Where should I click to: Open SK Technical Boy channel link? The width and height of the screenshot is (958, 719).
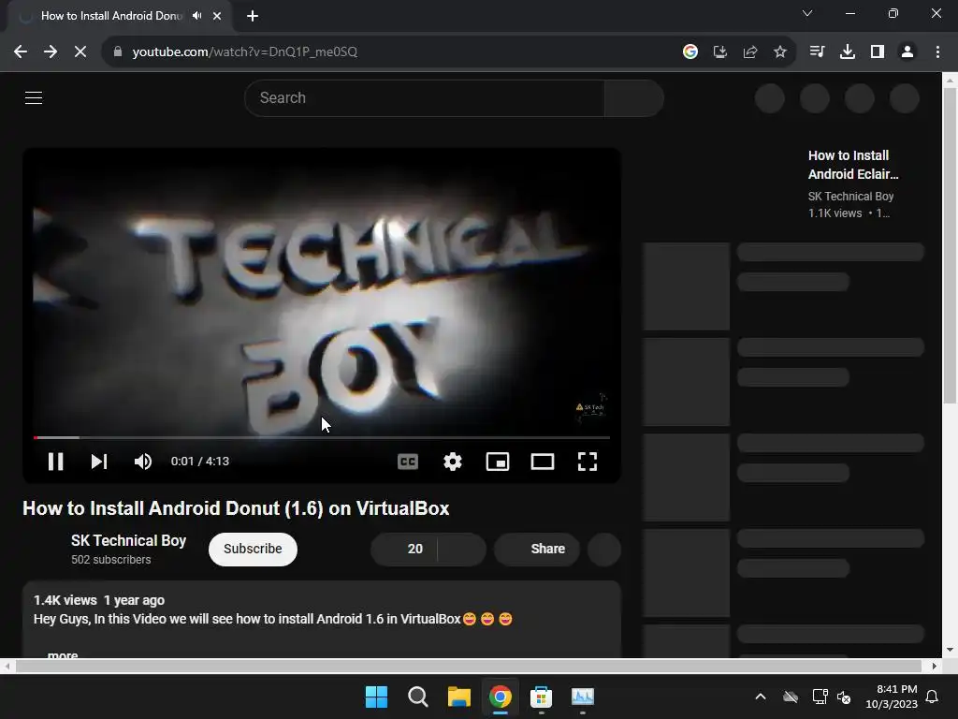[x=128, y=540]
